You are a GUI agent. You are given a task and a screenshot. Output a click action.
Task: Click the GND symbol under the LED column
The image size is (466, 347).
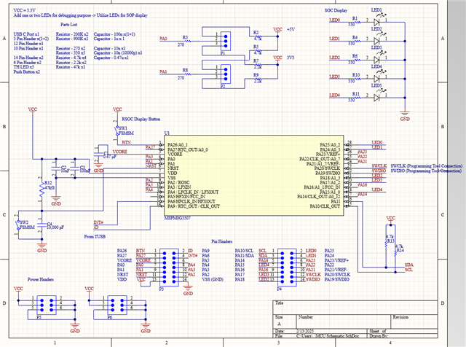(405, 115)
